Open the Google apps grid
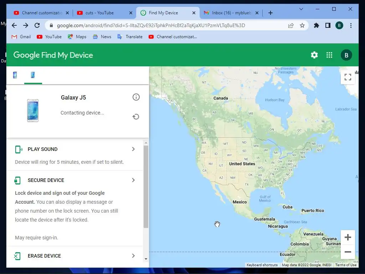The width and height of the screenshot is (365, 274). (329, 55)
